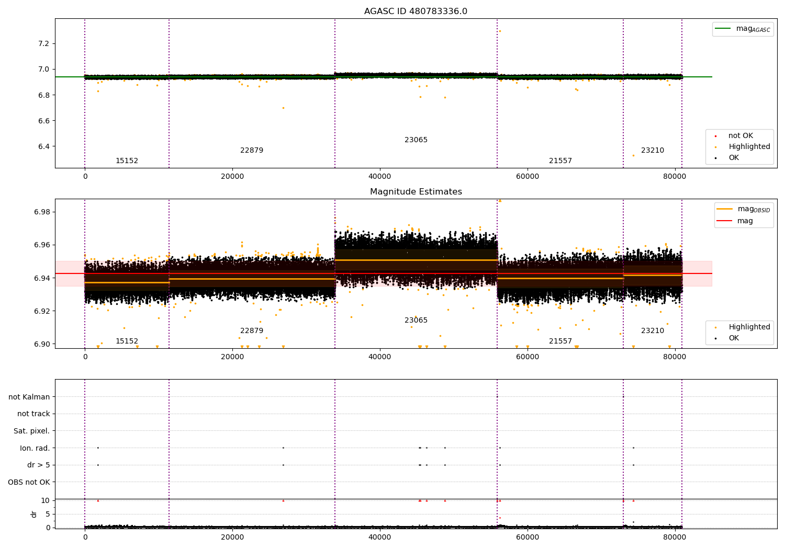Click 'OK' entry in top plot legend
The width and height of the screenshot is (785, 549).
click(x=734, y=158)
